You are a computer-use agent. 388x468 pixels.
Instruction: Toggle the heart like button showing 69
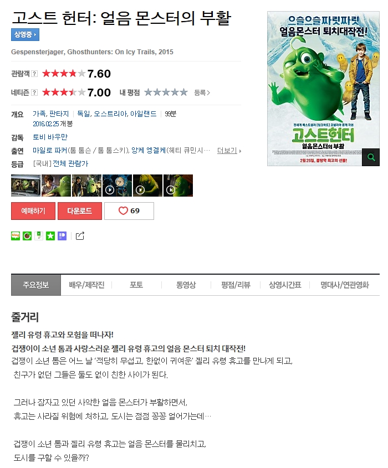pyautogui.click(x=129, y=211)
